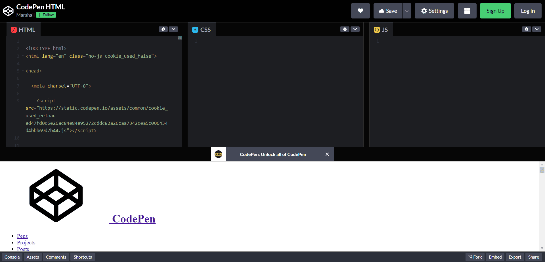Open the Shortcuts tab
This screenshot has width=545, height=262.
[x=83, y=257]
